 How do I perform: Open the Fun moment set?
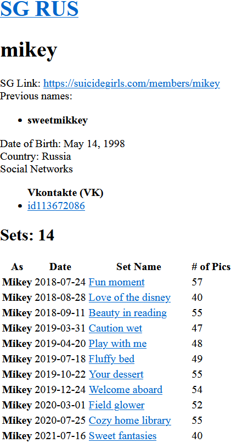[x=117, y=282]
